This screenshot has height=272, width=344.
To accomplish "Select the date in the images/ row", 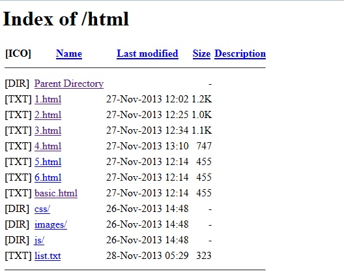I will coord(147,224).
